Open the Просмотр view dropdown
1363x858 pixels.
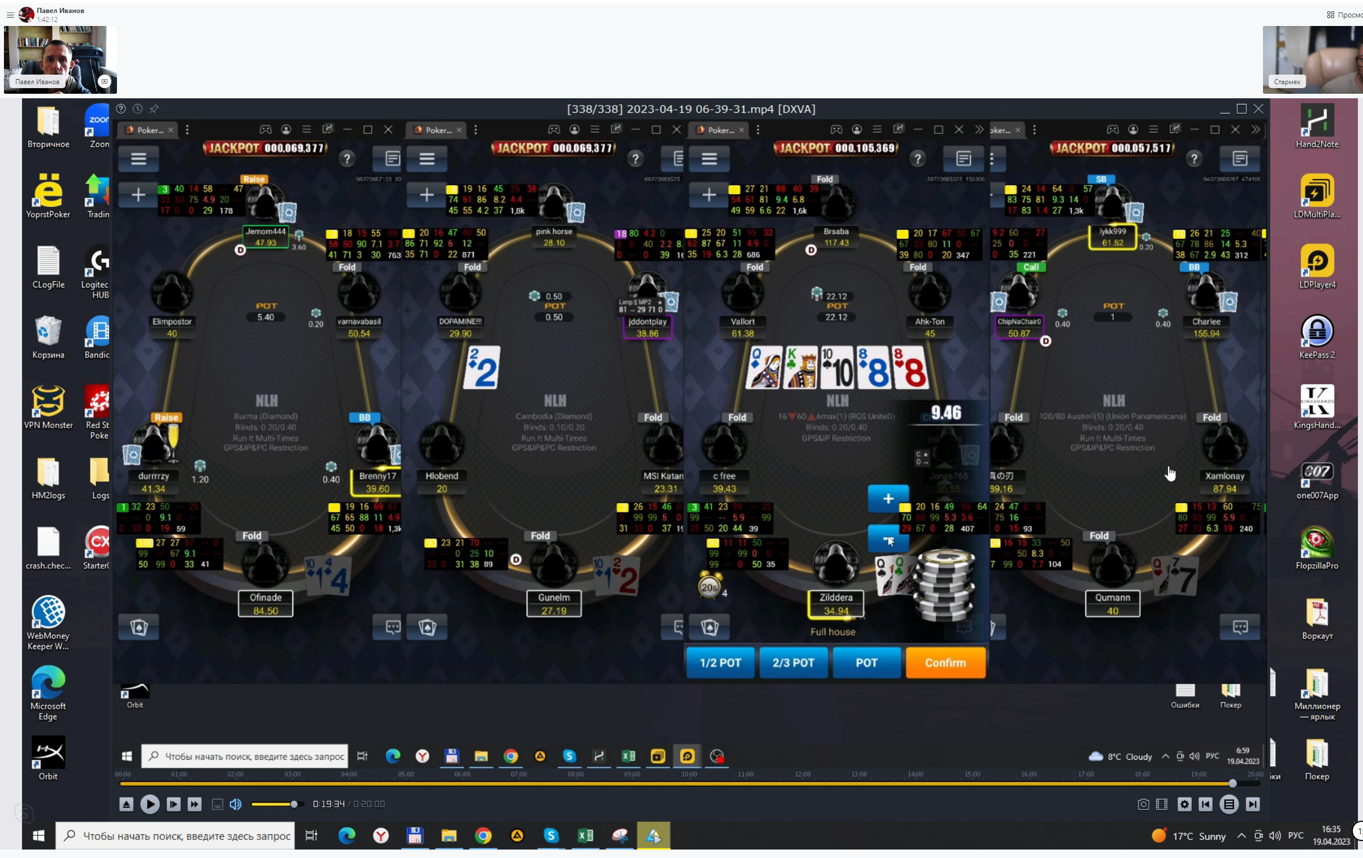click(x=1345, y=15)
